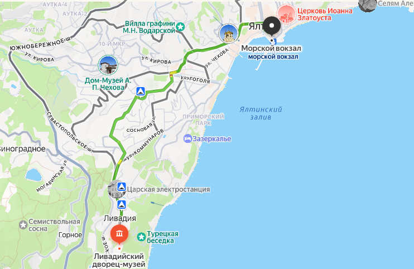Click the black destination pin at Yalta

271,26
